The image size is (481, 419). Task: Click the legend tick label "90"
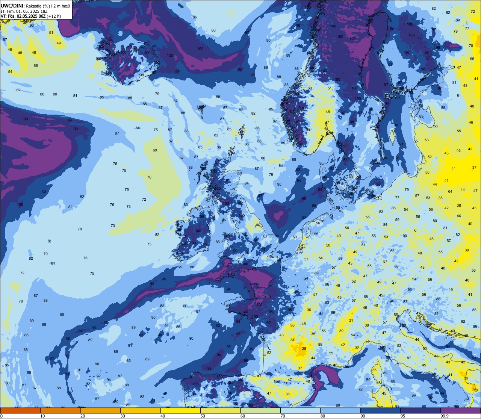(363, 416)
